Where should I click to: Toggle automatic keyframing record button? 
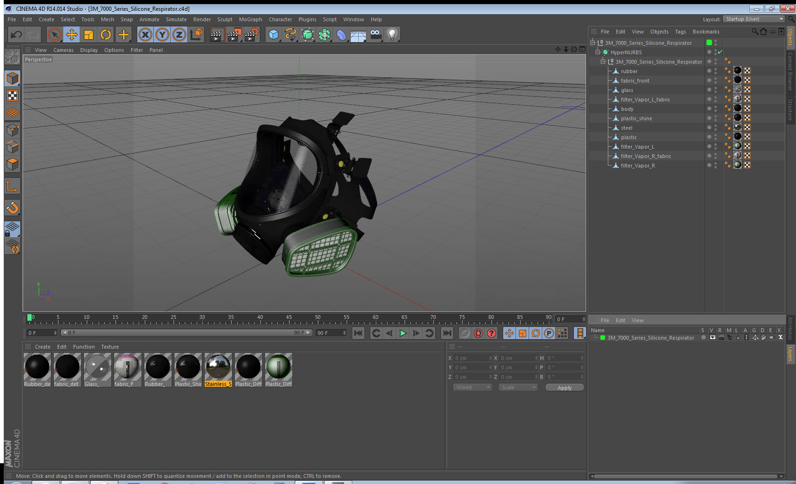click(x=478, y=333)
